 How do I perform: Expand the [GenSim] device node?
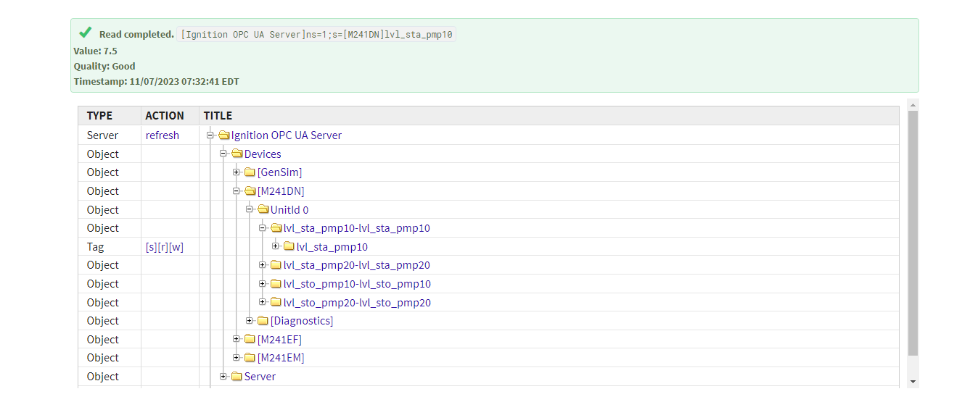(237, 172)
